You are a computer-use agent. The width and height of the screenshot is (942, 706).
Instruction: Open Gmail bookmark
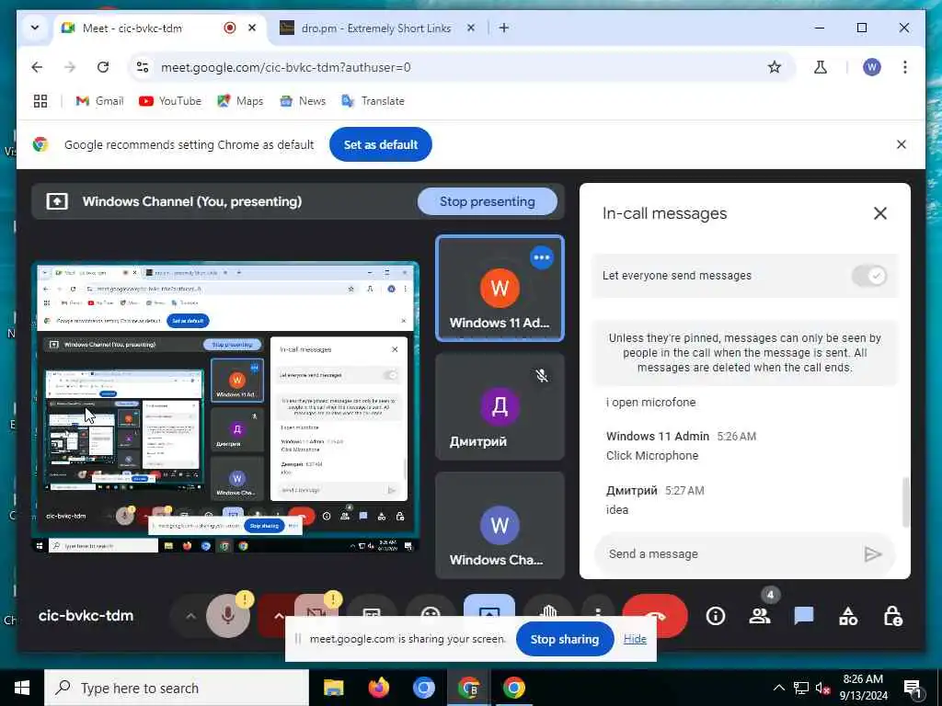click(x=99, y=101)
